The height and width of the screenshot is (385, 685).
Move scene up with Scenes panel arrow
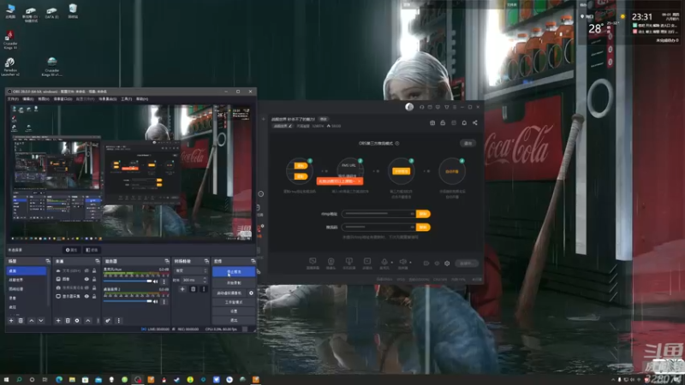[32, 320]
